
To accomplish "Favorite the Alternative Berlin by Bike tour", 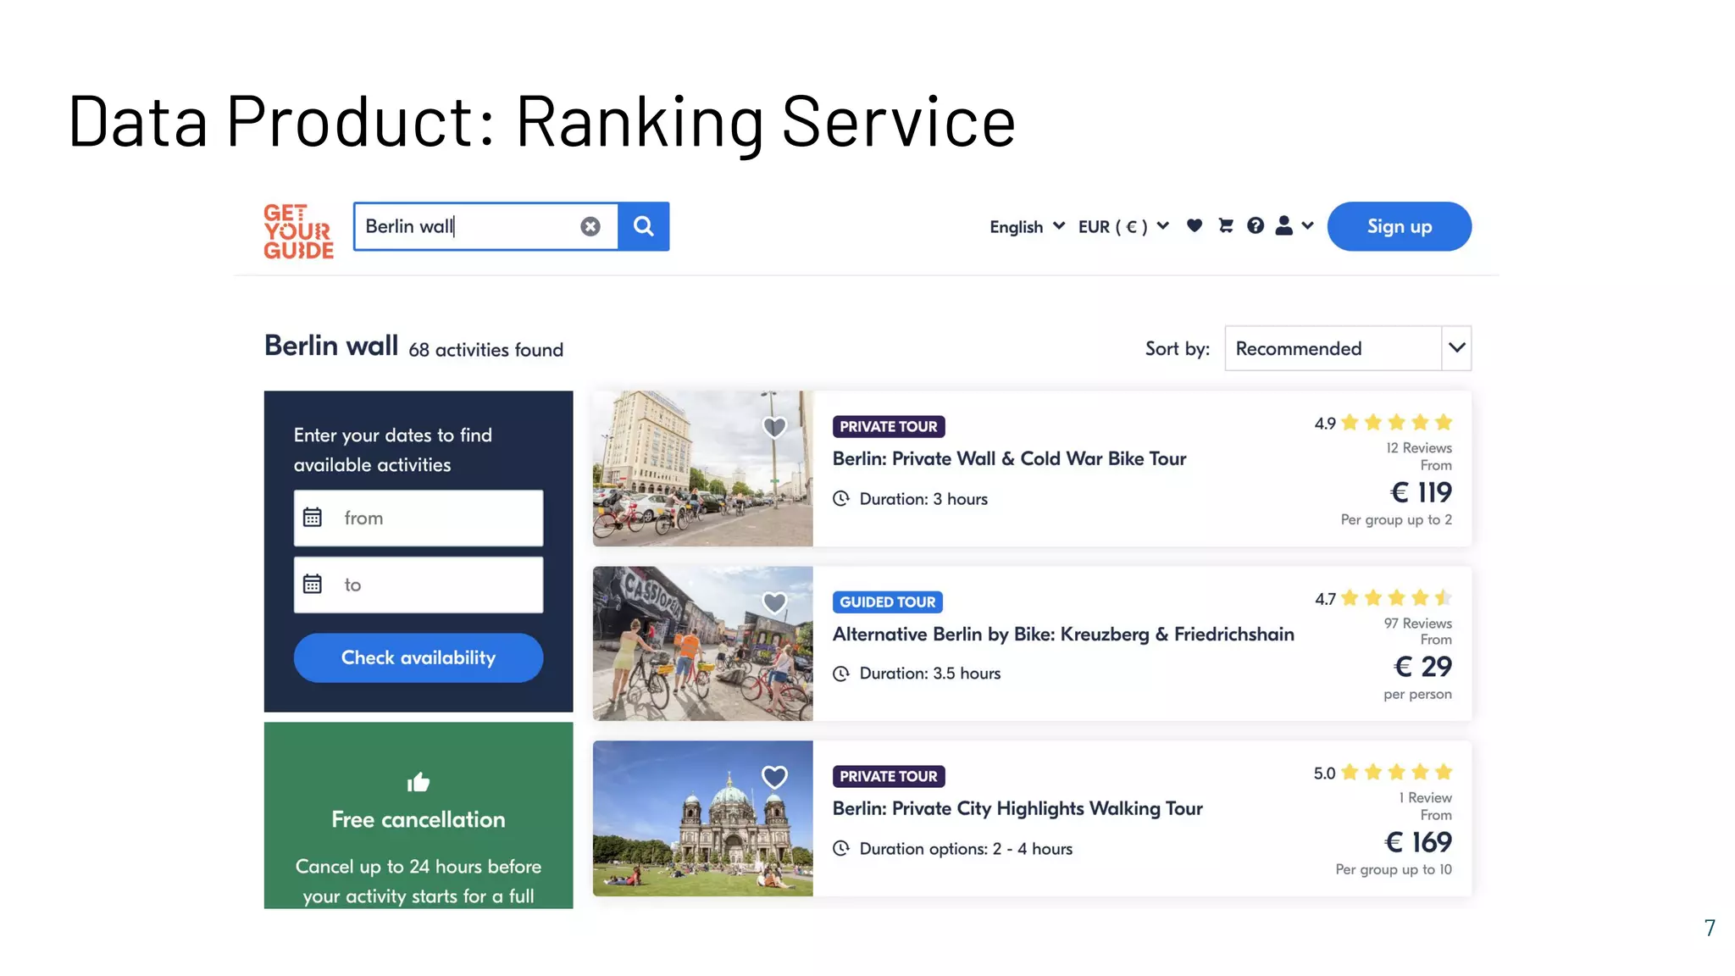I will coord(774,602).
